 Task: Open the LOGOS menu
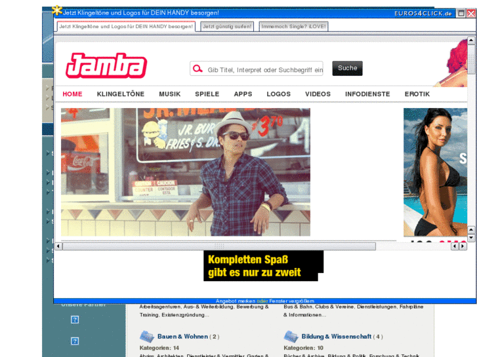(x=279, y=94)
